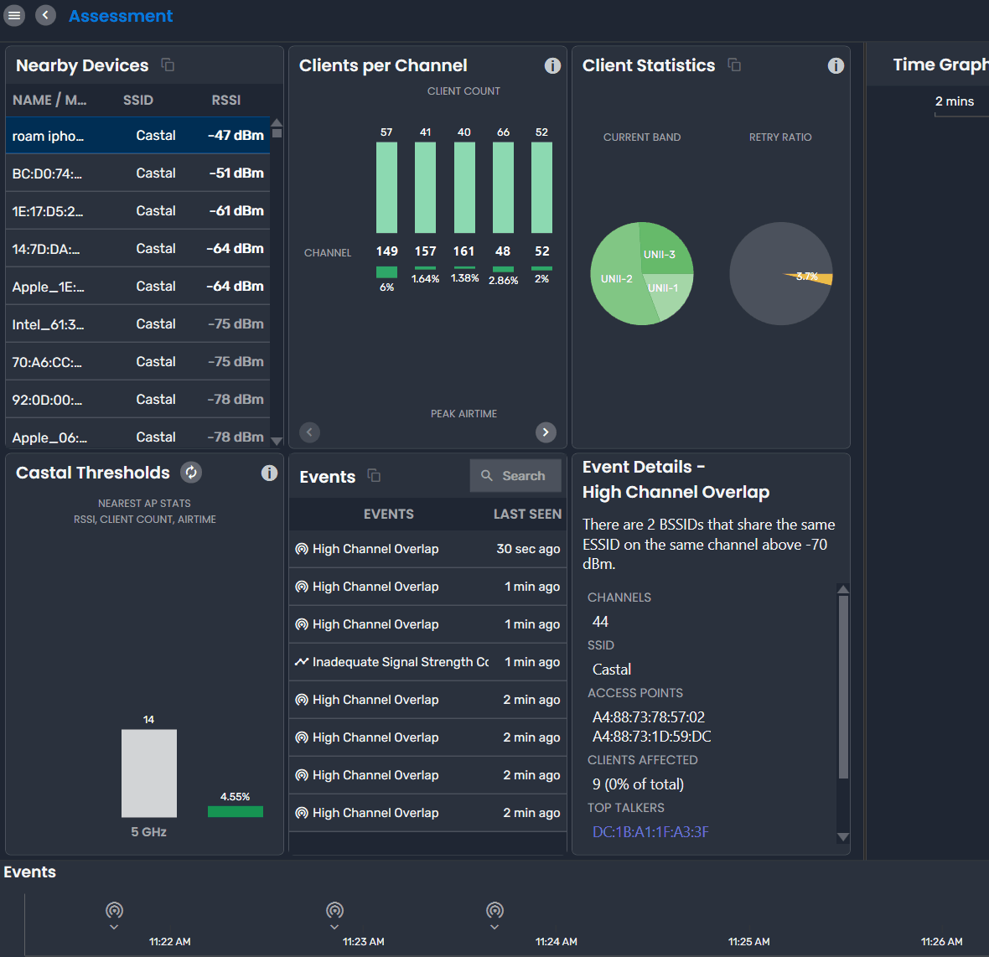Copy the Client Statistics panel
The height and width of the screenshot is (957, 989).
tap(734, 64)
